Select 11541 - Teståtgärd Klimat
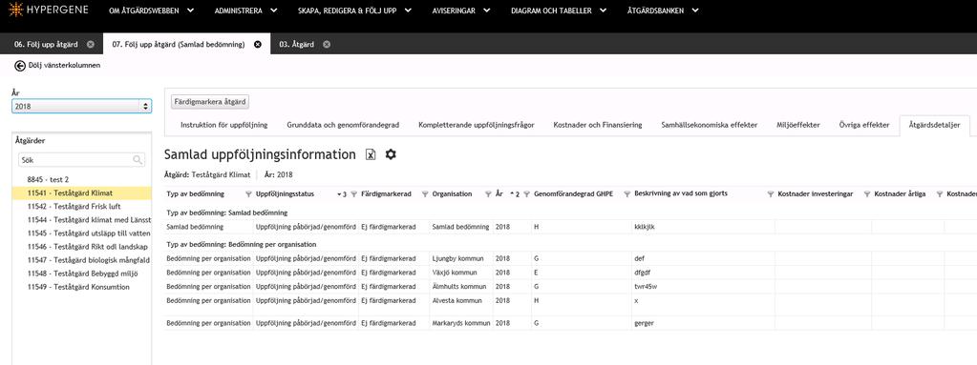 point(81,193)
